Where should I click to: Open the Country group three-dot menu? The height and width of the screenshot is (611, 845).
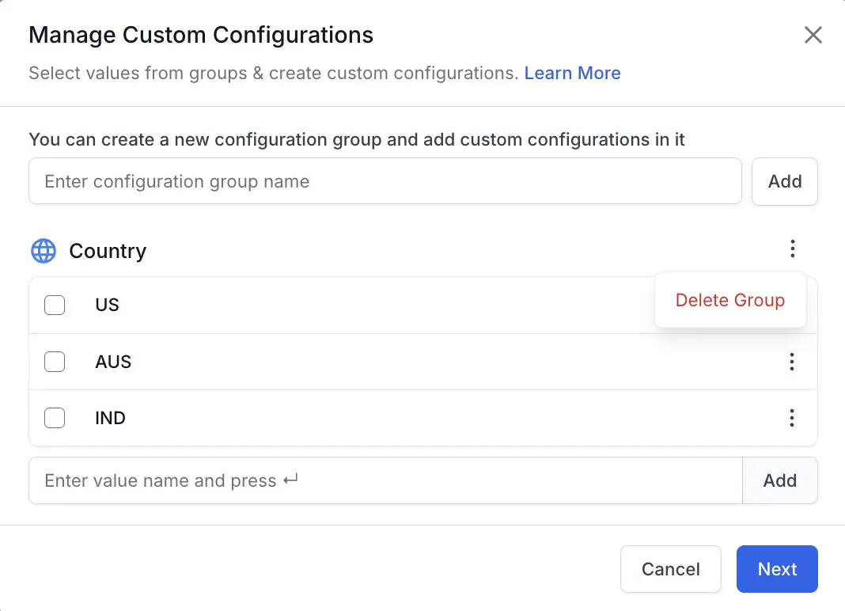click(792, 250)
